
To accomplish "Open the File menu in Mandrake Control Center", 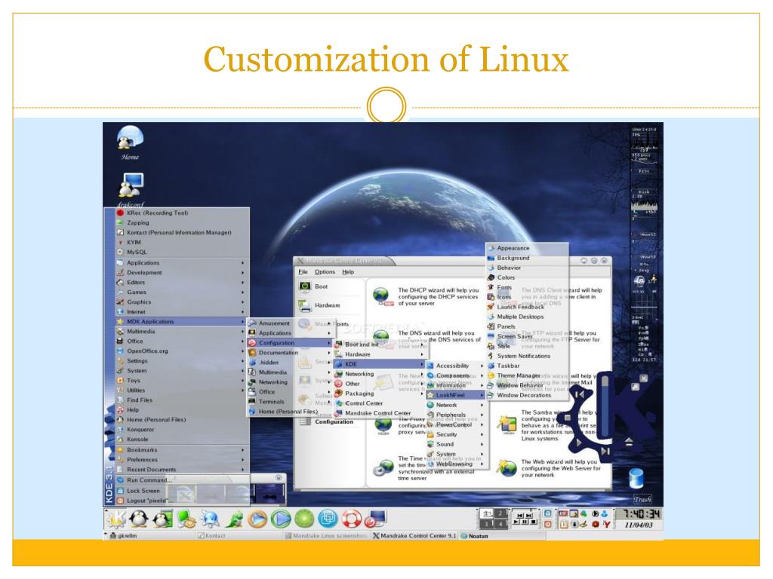I will click(303, 271).
